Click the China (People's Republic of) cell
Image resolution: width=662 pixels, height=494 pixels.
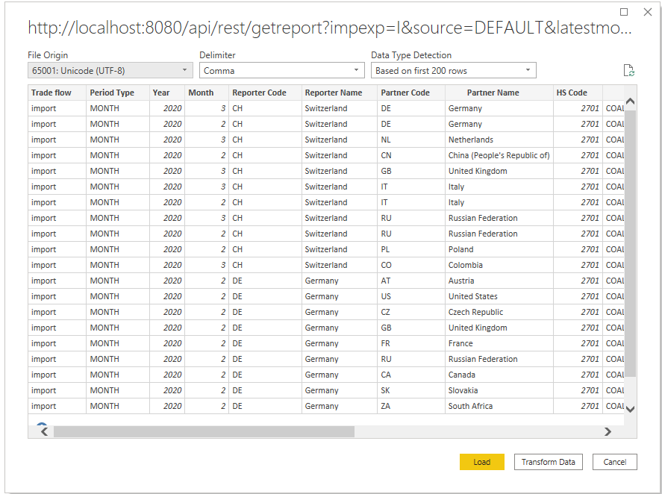499,155
